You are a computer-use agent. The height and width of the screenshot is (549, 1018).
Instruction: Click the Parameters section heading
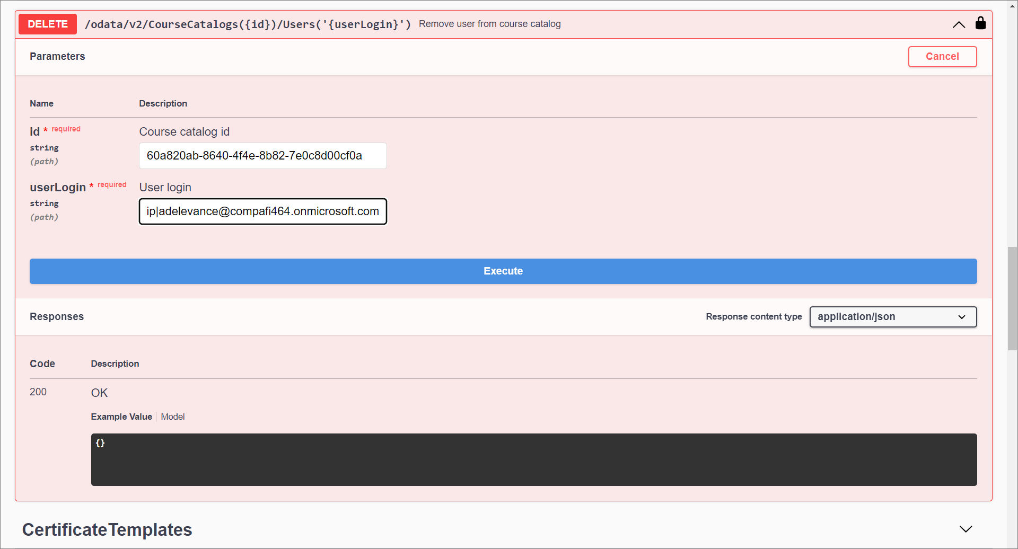pyautogui.click(x=57, y=57)
